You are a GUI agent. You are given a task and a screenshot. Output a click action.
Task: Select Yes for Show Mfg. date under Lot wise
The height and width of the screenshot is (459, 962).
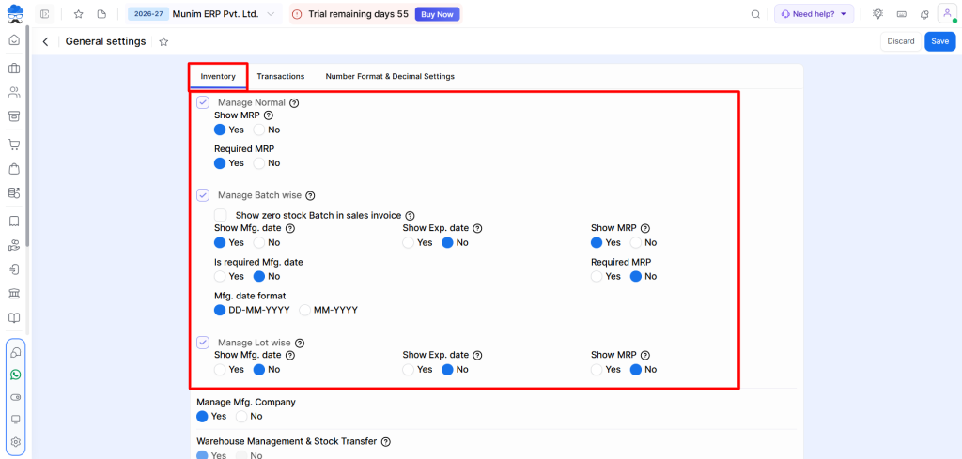(x=220, y=370)
